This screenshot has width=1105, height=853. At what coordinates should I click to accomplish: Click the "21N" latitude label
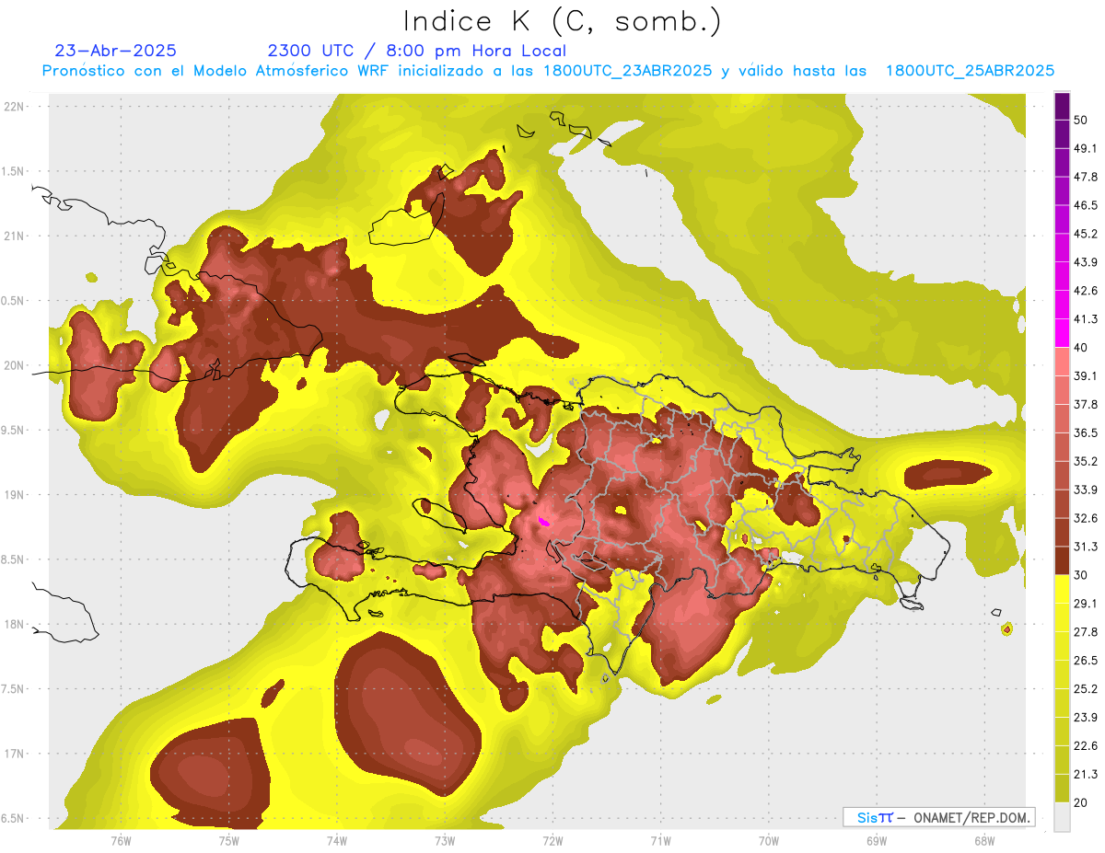coord(15,236)
